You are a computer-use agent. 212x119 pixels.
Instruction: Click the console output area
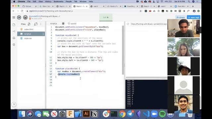point(146,94)
